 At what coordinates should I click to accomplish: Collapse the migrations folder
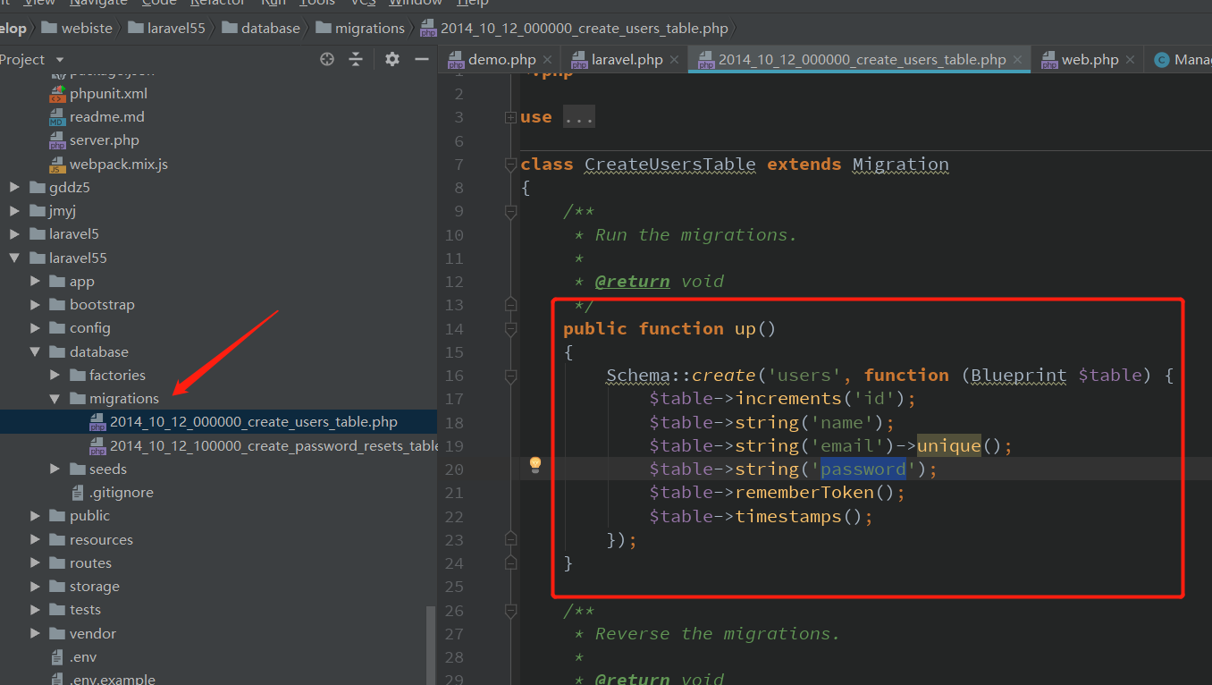55,399
